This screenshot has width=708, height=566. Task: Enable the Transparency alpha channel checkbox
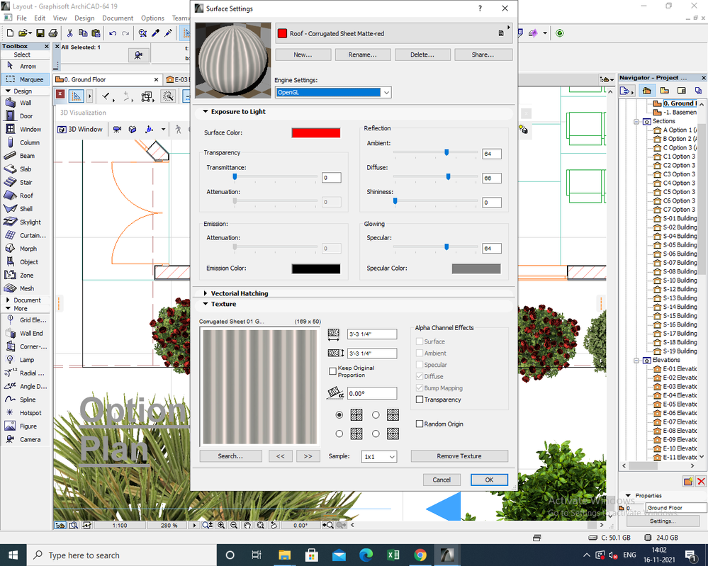point(420,400)
